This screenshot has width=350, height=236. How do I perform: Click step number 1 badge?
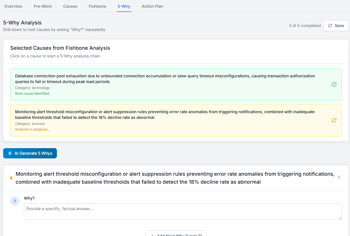[x=15, y=201]
